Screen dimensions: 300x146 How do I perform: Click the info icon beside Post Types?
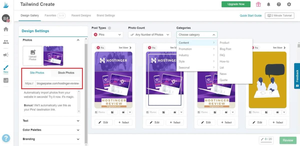coord(109,28)
